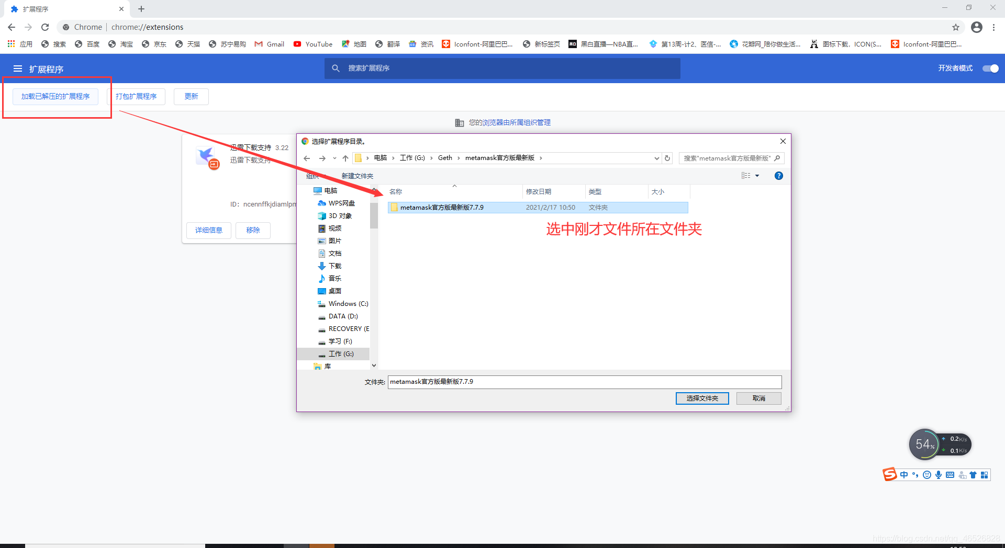Screen dimensions: 1005x548
Task: Open the view options dropdown in dialog
Action: 757,176
